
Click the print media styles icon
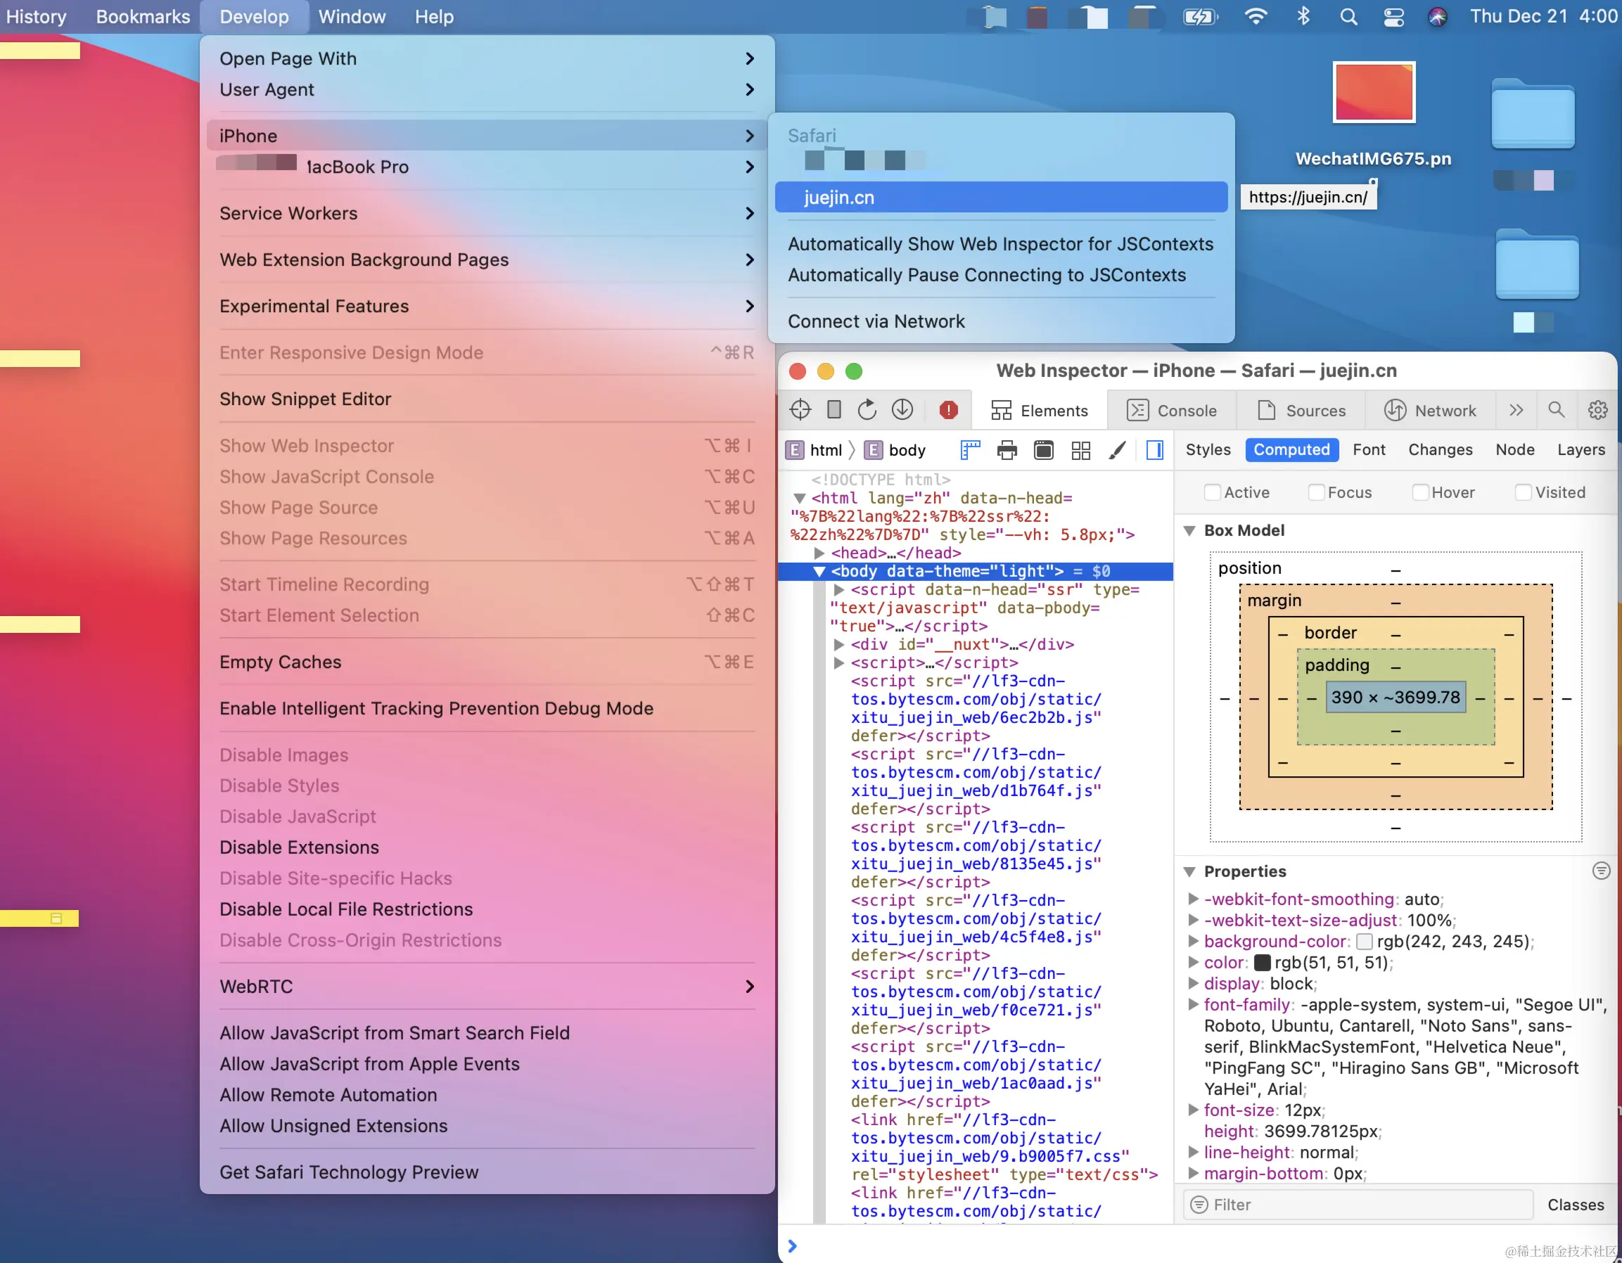point(1007,450)
